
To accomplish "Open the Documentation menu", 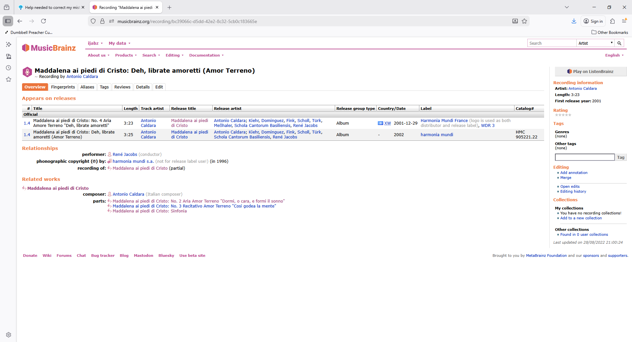I will tap(206, 55).
